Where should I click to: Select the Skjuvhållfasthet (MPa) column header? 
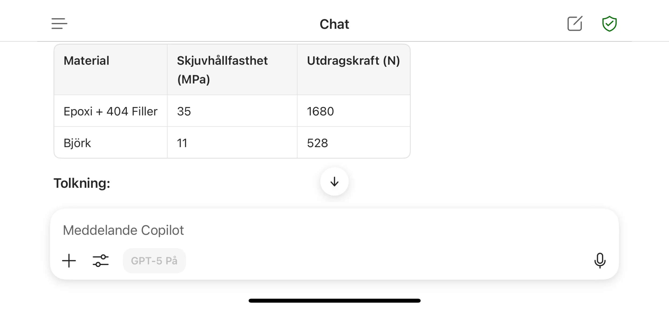[x=222, y=70]
